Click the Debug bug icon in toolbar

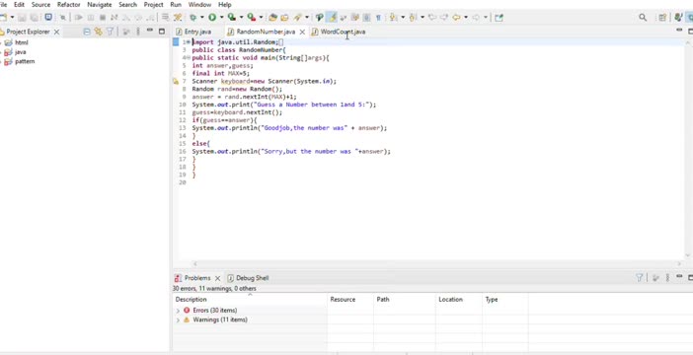click(193, 17)
